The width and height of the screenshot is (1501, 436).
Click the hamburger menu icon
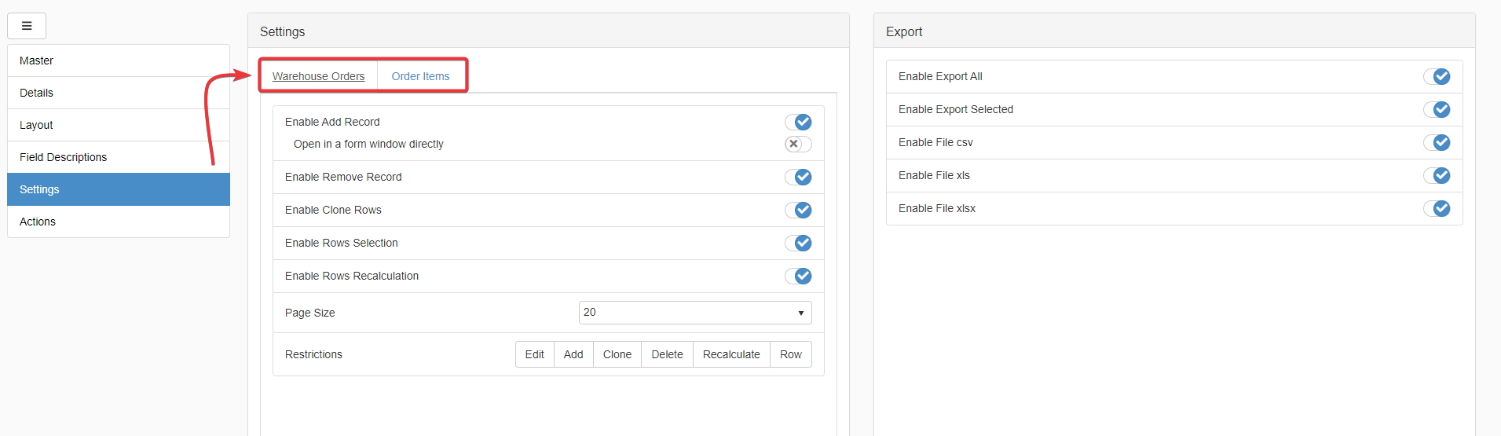(27, 26)
